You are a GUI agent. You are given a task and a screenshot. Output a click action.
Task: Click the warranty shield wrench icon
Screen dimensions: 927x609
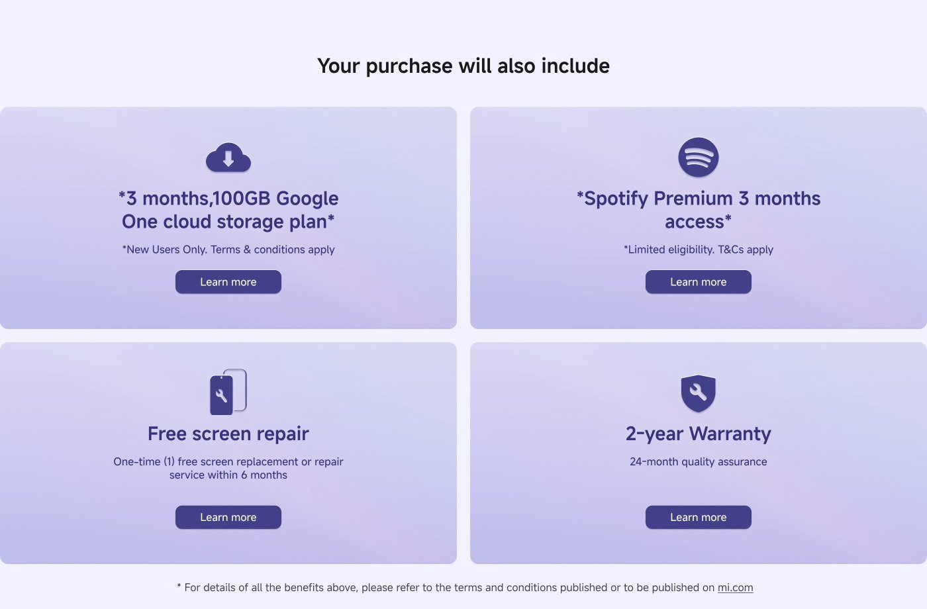[x=699, y=393]
